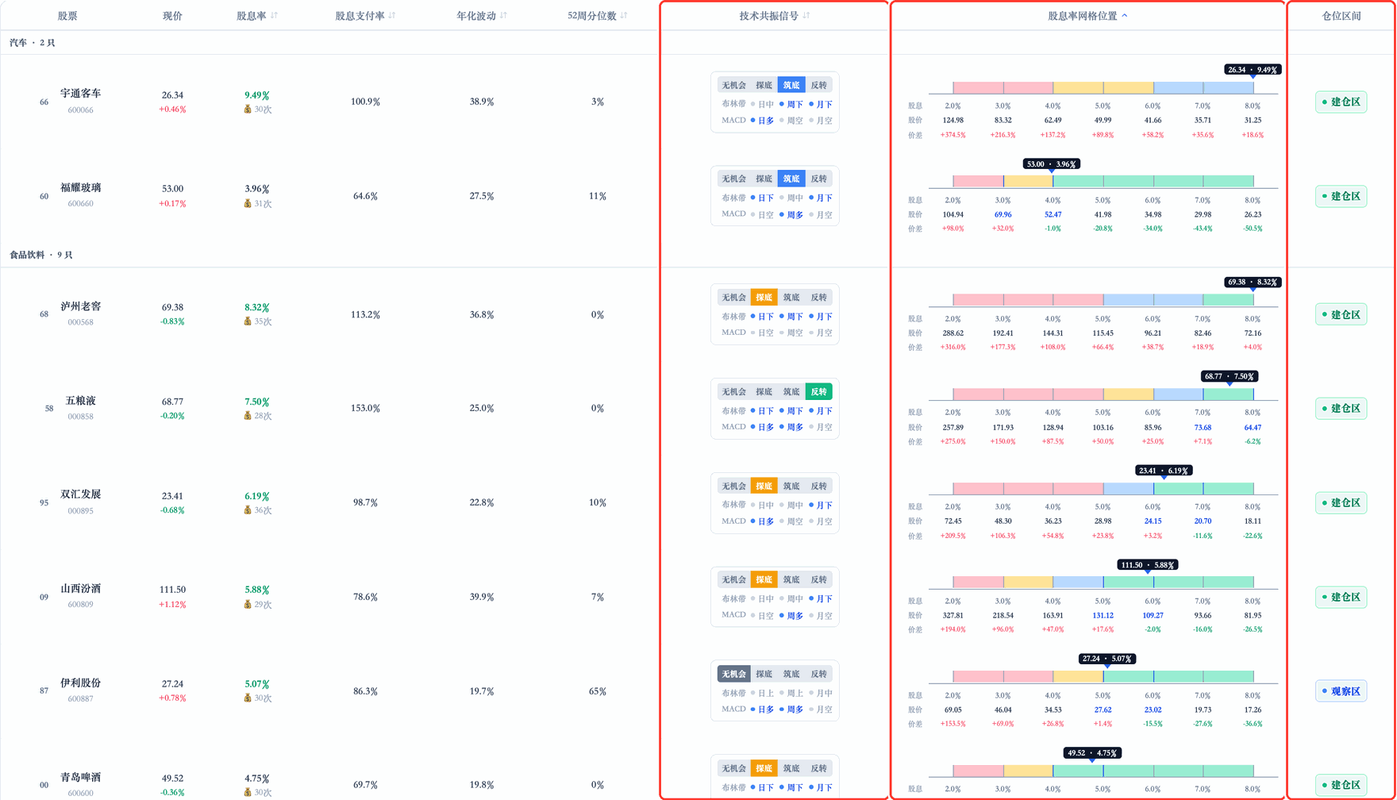Click 建仓区 badge for 福耀玻璃
Viewport: 1397px width, 800px height.
[1341, 196]
